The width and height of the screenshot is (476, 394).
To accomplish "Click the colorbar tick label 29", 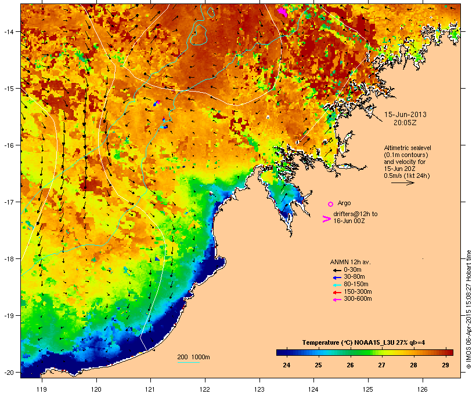I will click(x=445, y=365).
